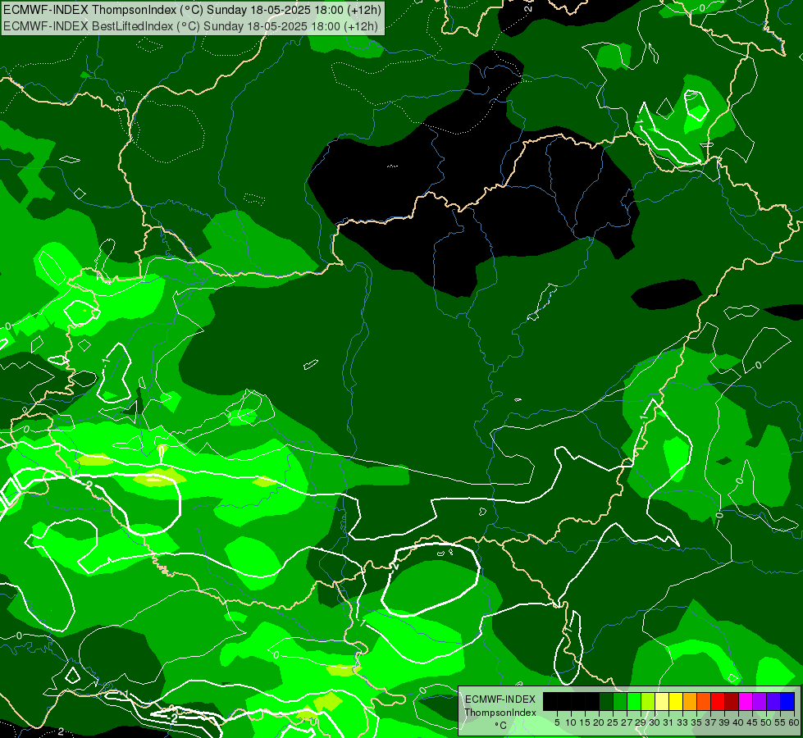
Task: Choose the orange-red 35–37 legend swatch
Action: pyautogui.click(x=704, y=702)
